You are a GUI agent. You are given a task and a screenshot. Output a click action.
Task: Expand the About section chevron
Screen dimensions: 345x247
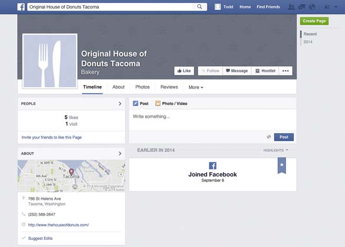(120, 153)
